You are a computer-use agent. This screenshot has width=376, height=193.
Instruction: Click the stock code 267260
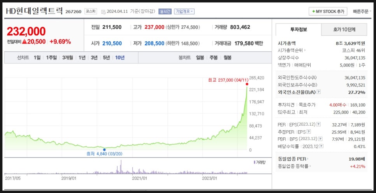(74, 12)
